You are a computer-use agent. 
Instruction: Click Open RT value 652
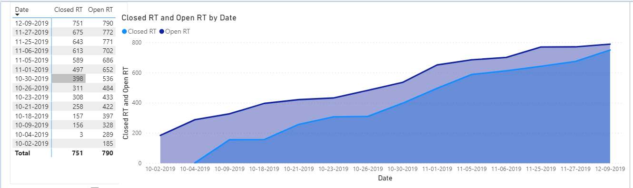108,69
